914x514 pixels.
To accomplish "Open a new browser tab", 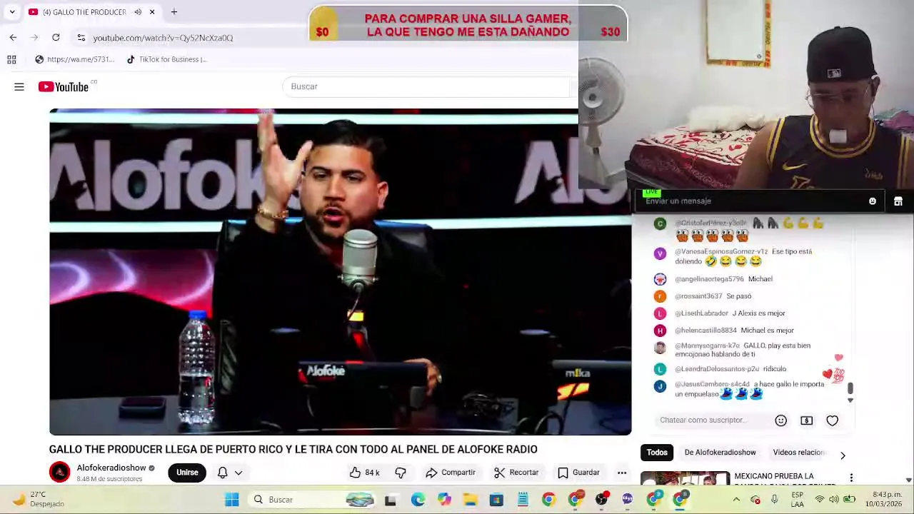I will click(x=174, y=12).
